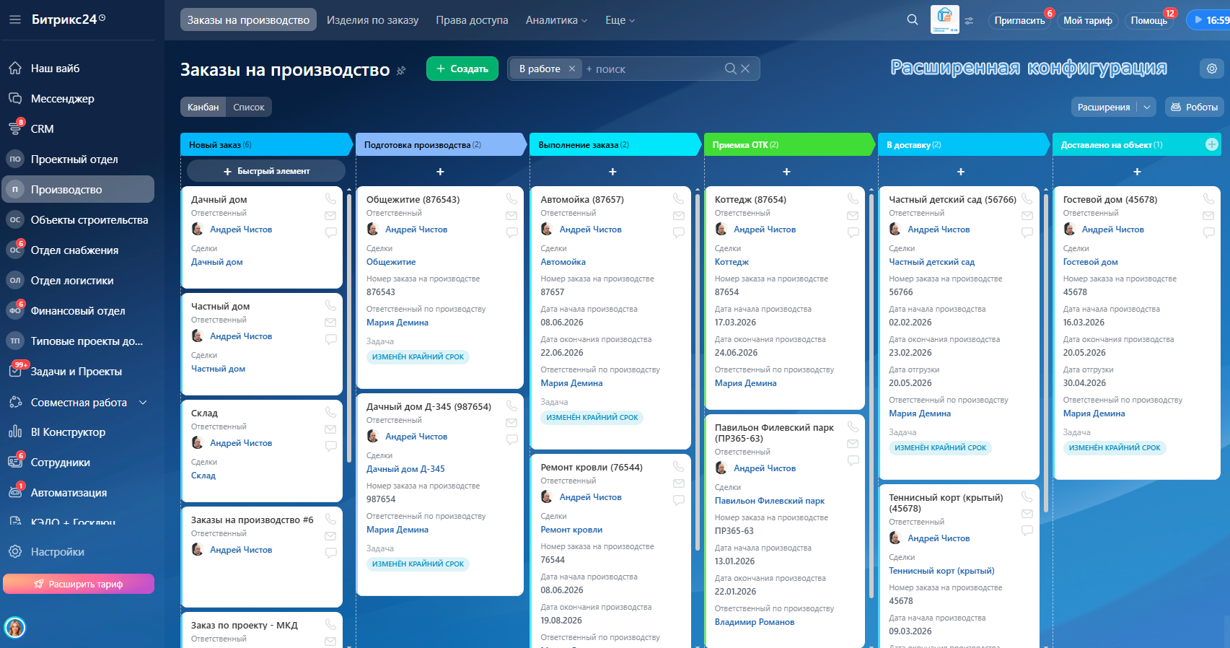Switch to Канбан view

click(203, 107)
